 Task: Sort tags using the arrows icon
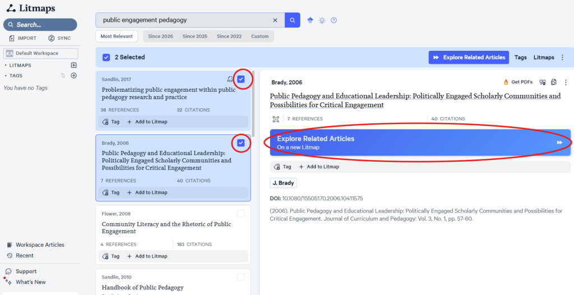[x=63, y=76]
